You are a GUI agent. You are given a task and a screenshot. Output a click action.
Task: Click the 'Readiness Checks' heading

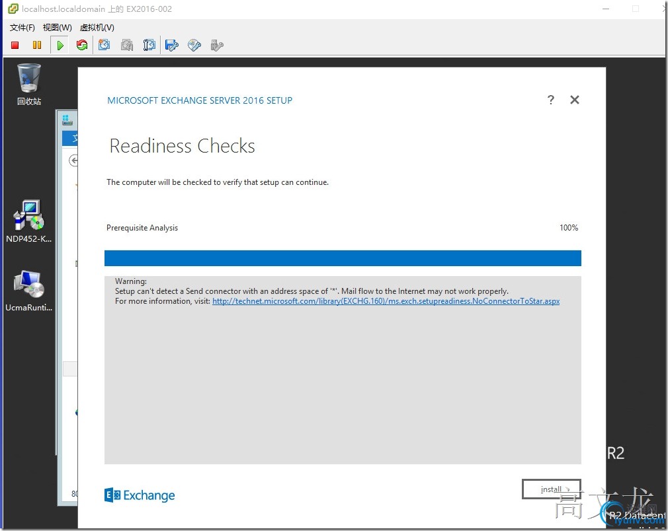183,146
